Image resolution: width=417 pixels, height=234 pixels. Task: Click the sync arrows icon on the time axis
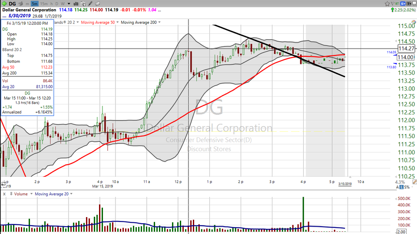[4, 183]
